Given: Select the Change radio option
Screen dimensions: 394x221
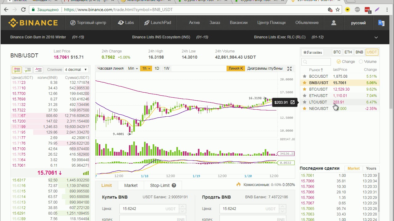Looking at the screenshot, I should 339,61.
